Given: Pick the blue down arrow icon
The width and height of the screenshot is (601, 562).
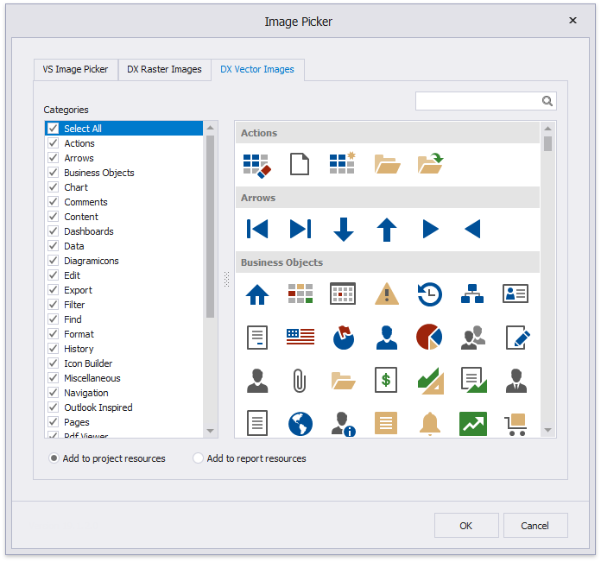Looking at the screenshot, I should (x=344, y=230).
